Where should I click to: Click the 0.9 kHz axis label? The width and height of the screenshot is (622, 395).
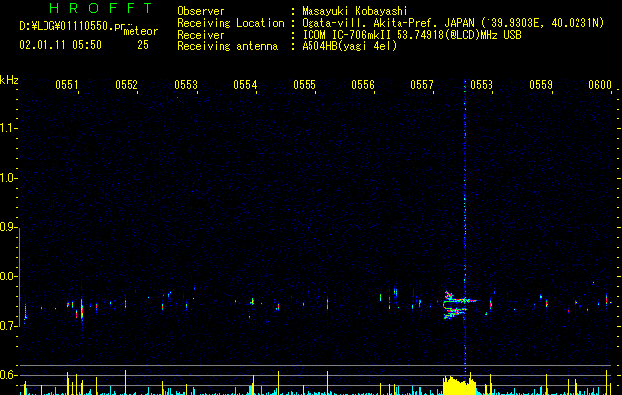[x=8, y=227]
